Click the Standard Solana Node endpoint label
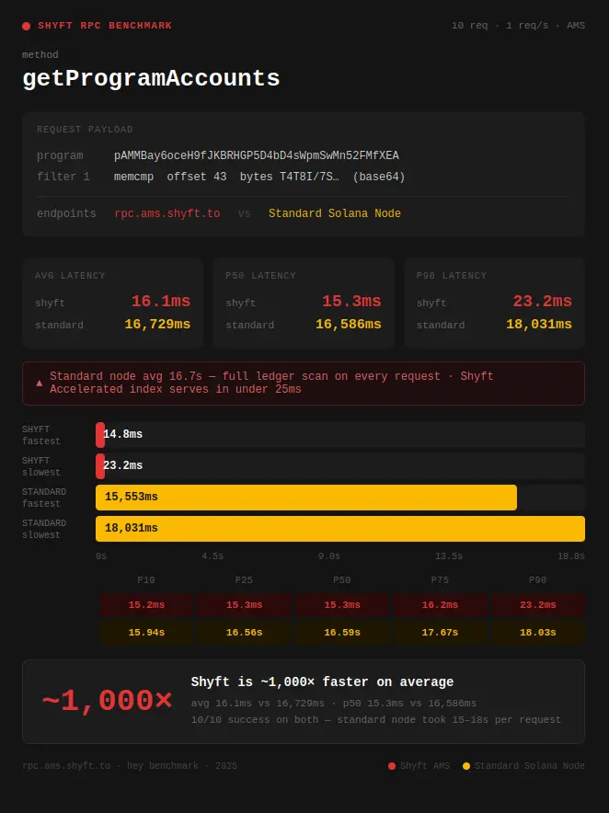The image size is (609, 813). [335, 213]
